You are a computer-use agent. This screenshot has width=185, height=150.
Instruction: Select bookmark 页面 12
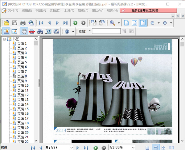pyautogui.click(x=23, y=95)
